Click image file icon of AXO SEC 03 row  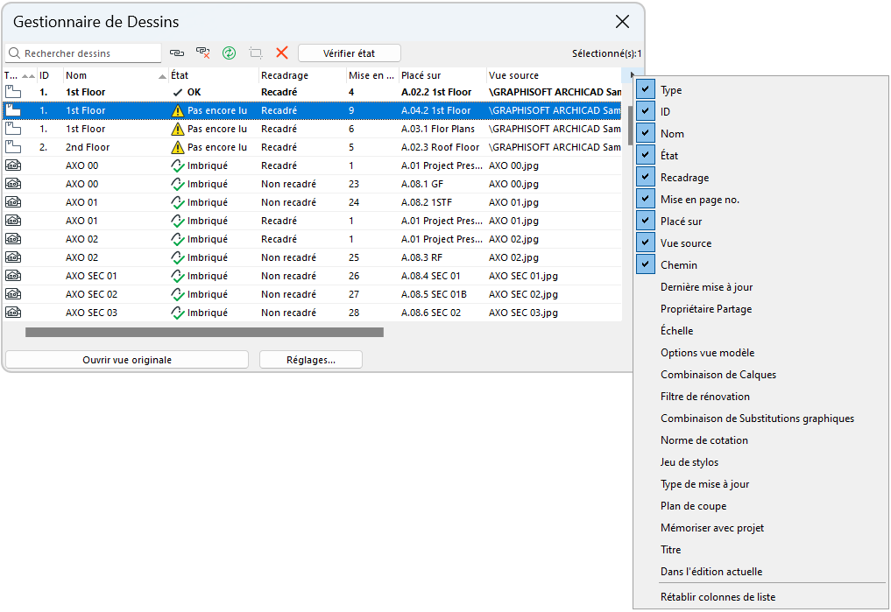pos(13,313)
